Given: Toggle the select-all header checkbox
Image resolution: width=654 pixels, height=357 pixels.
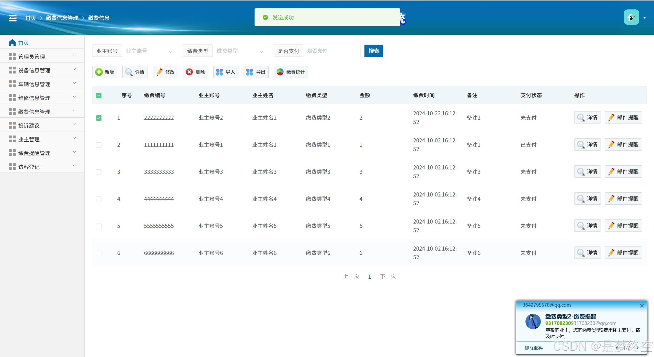Looking at the screenshot, I should coord(99,95).
